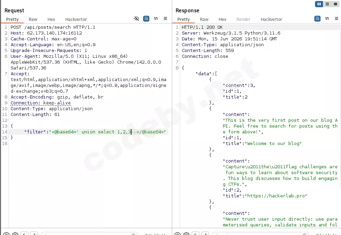341x235 pixels.
Task: Click the Accept-Encoding: gzip, deflate, br line
Action: pos(57,97)
